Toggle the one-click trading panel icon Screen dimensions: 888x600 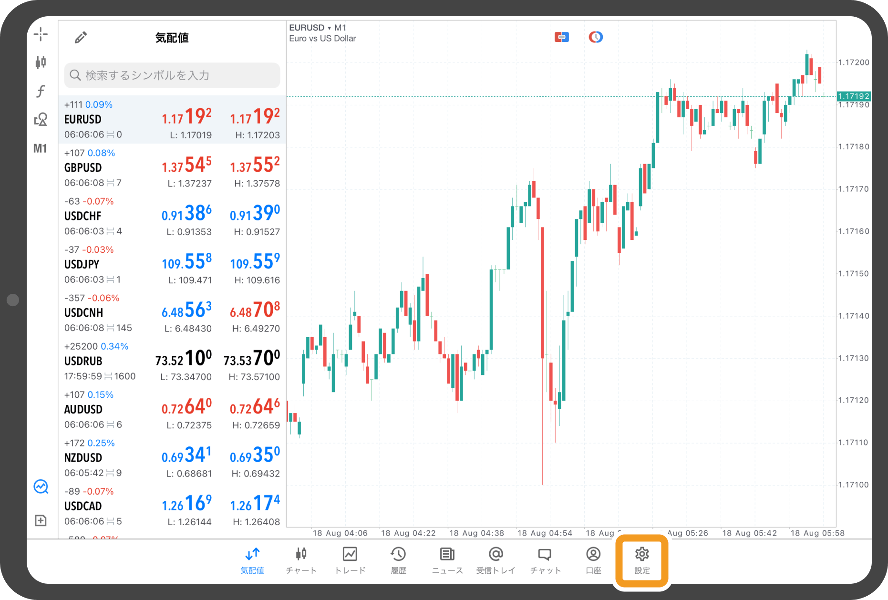pyautogui.click(x=561, y=37)
